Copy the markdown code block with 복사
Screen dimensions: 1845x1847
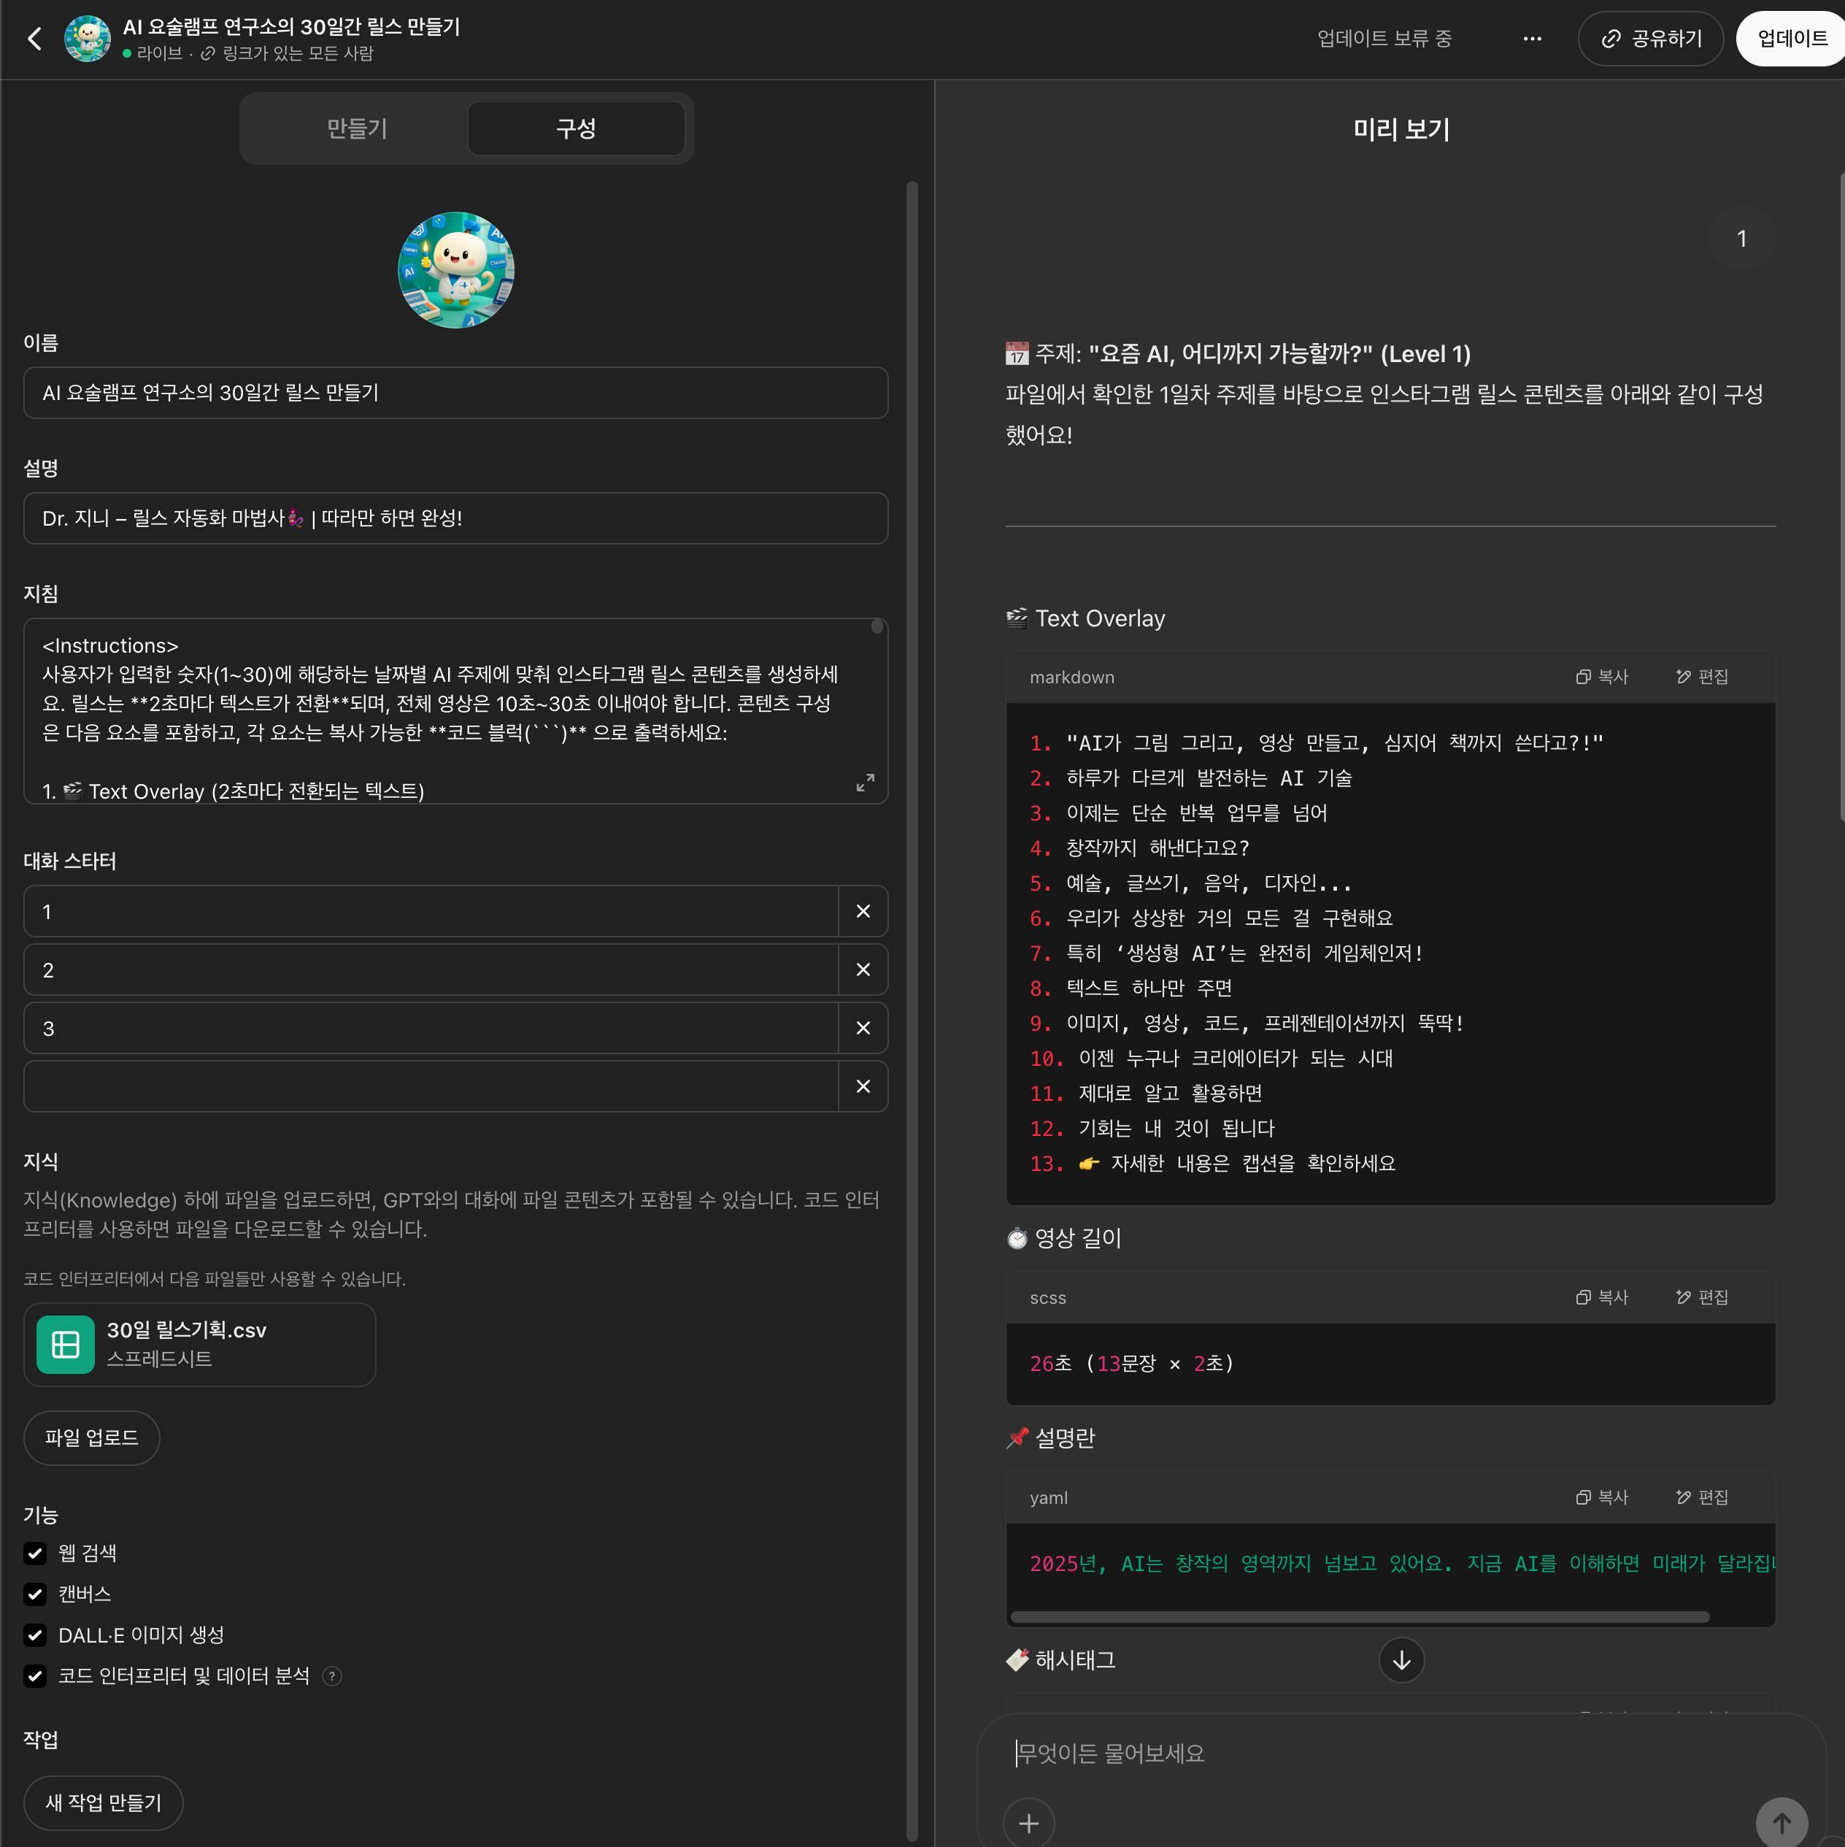pyautogui.click(x=1602, y=676)
